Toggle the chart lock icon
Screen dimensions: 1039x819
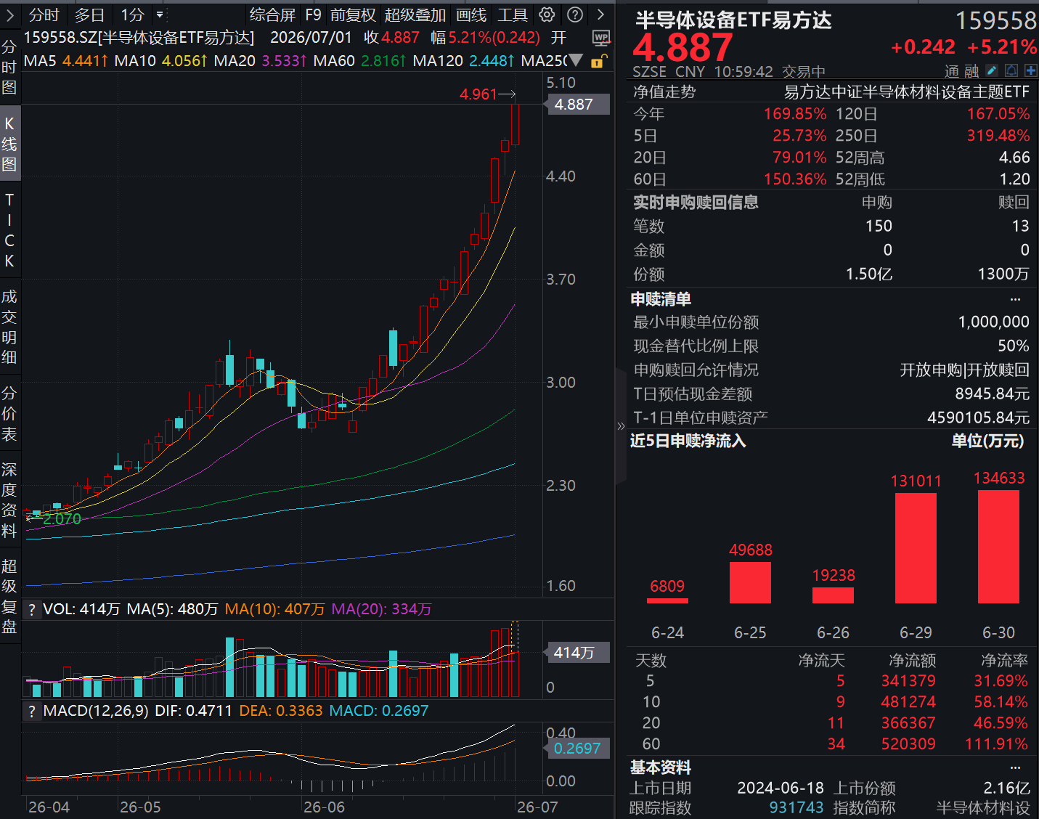point(598,61)
